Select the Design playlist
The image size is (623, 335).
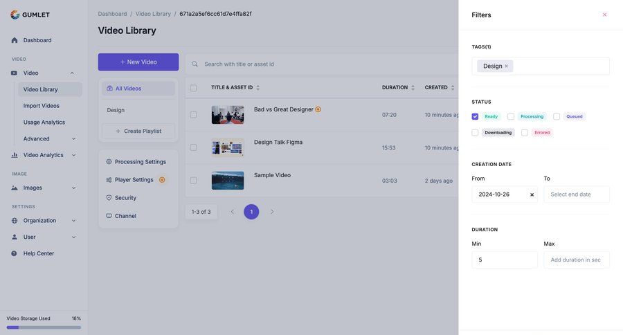[116, 110]
